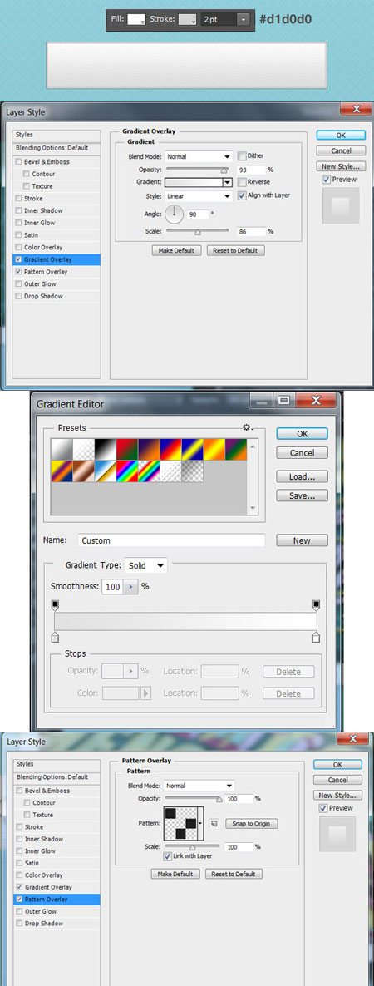Select Stroke row in lower Layer Style dialog
The height and width of the screenshot is (986, 374).
point(57,826)
